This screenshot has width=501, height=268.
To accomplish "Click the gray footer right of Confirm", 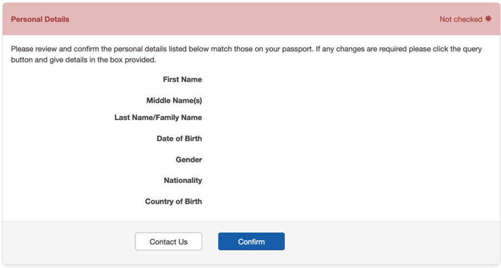I will pos(390,242).
